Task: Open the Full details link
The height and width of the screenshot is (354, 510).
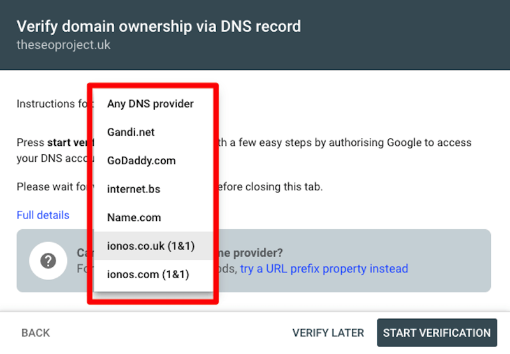Action: 43,215
